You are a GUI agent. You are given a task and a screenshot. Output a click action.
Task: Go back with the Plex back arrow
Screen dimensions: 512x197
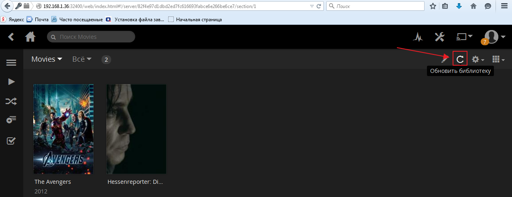(11, 37)
